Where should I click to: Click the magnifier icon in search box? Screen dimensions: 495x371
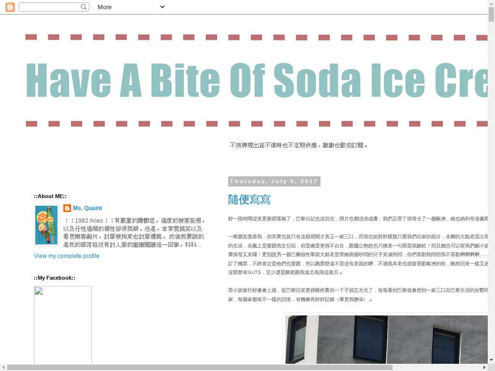pos(84,7)
